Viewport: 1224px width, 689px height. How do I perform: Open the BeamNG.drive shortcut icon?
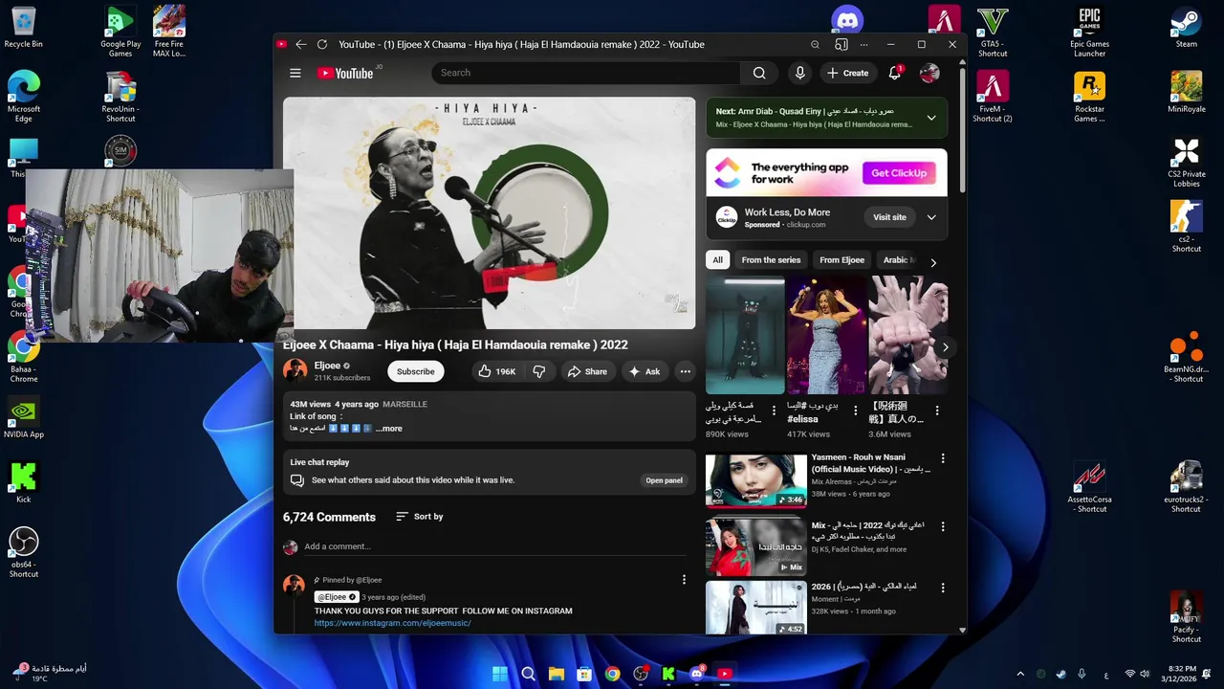1186,357
